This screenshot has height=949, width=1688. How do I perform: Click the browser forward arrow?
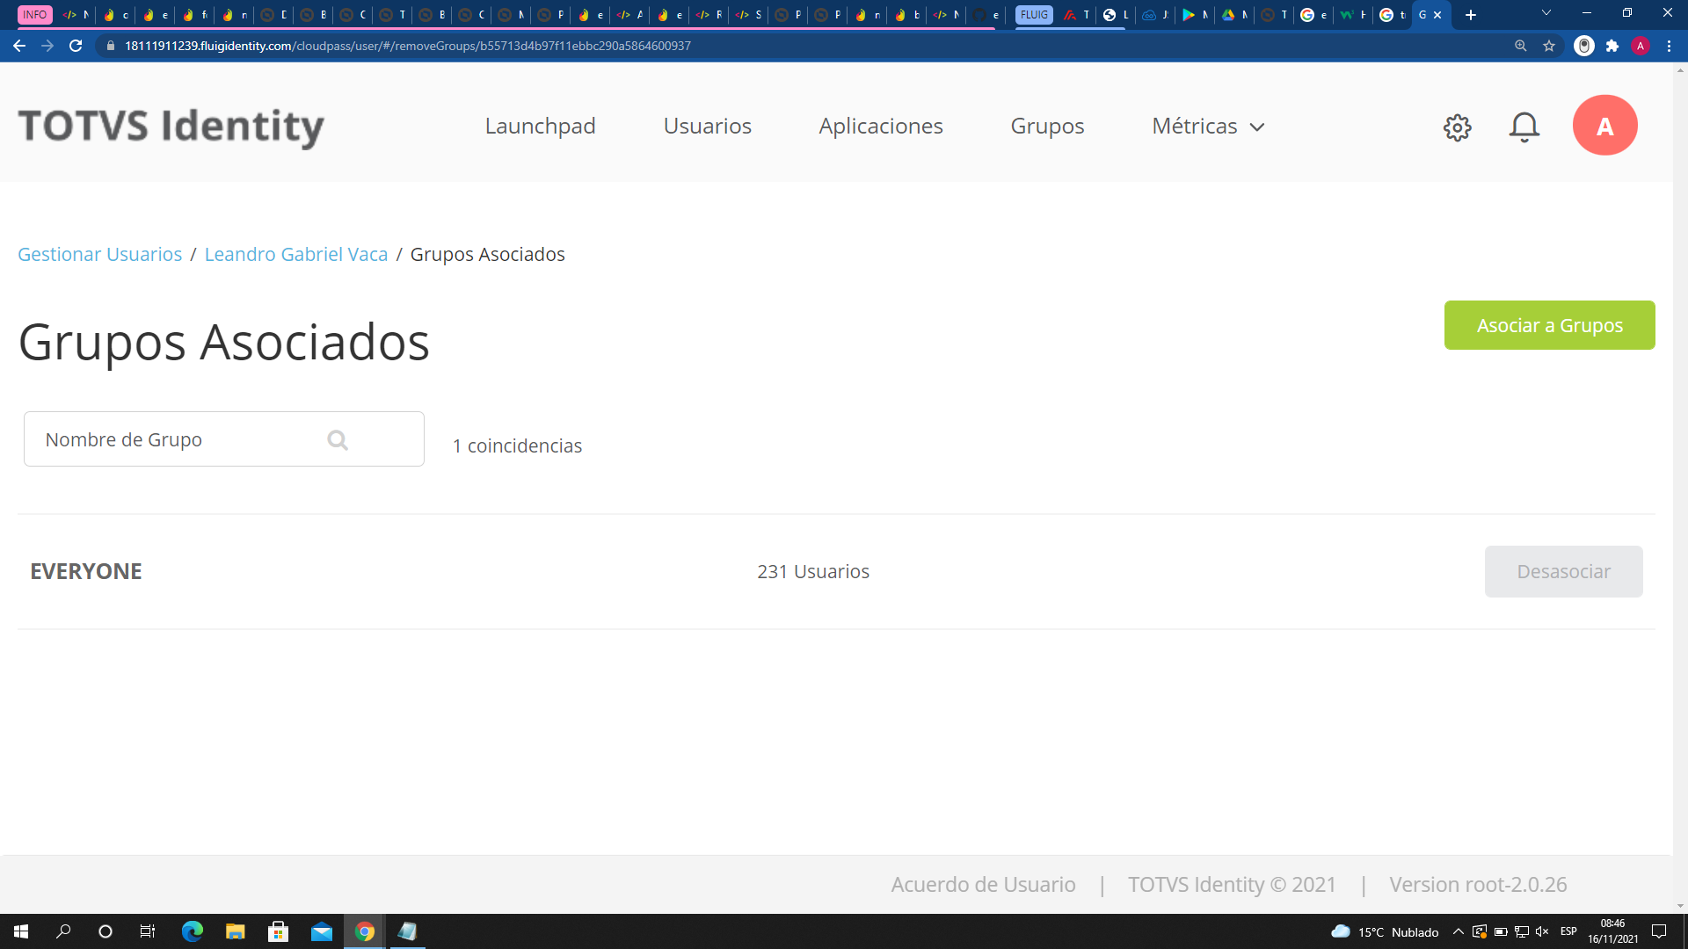tap(47, 46)
